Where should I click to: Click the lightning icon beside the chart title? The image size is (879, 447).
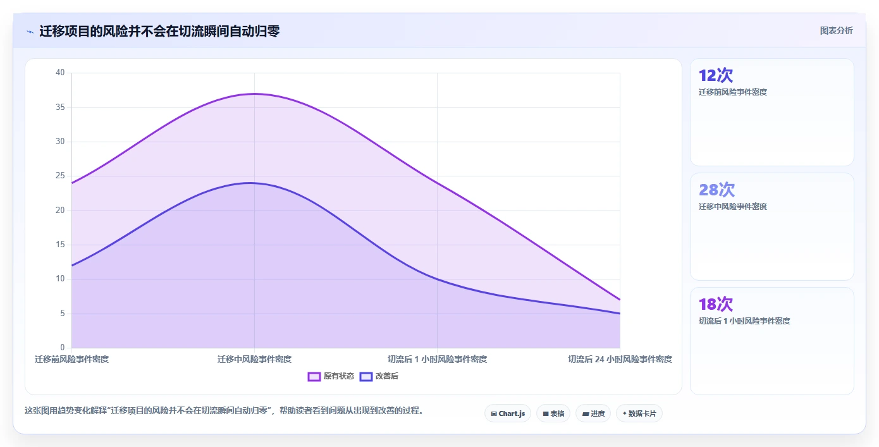[x=30, y=32]
